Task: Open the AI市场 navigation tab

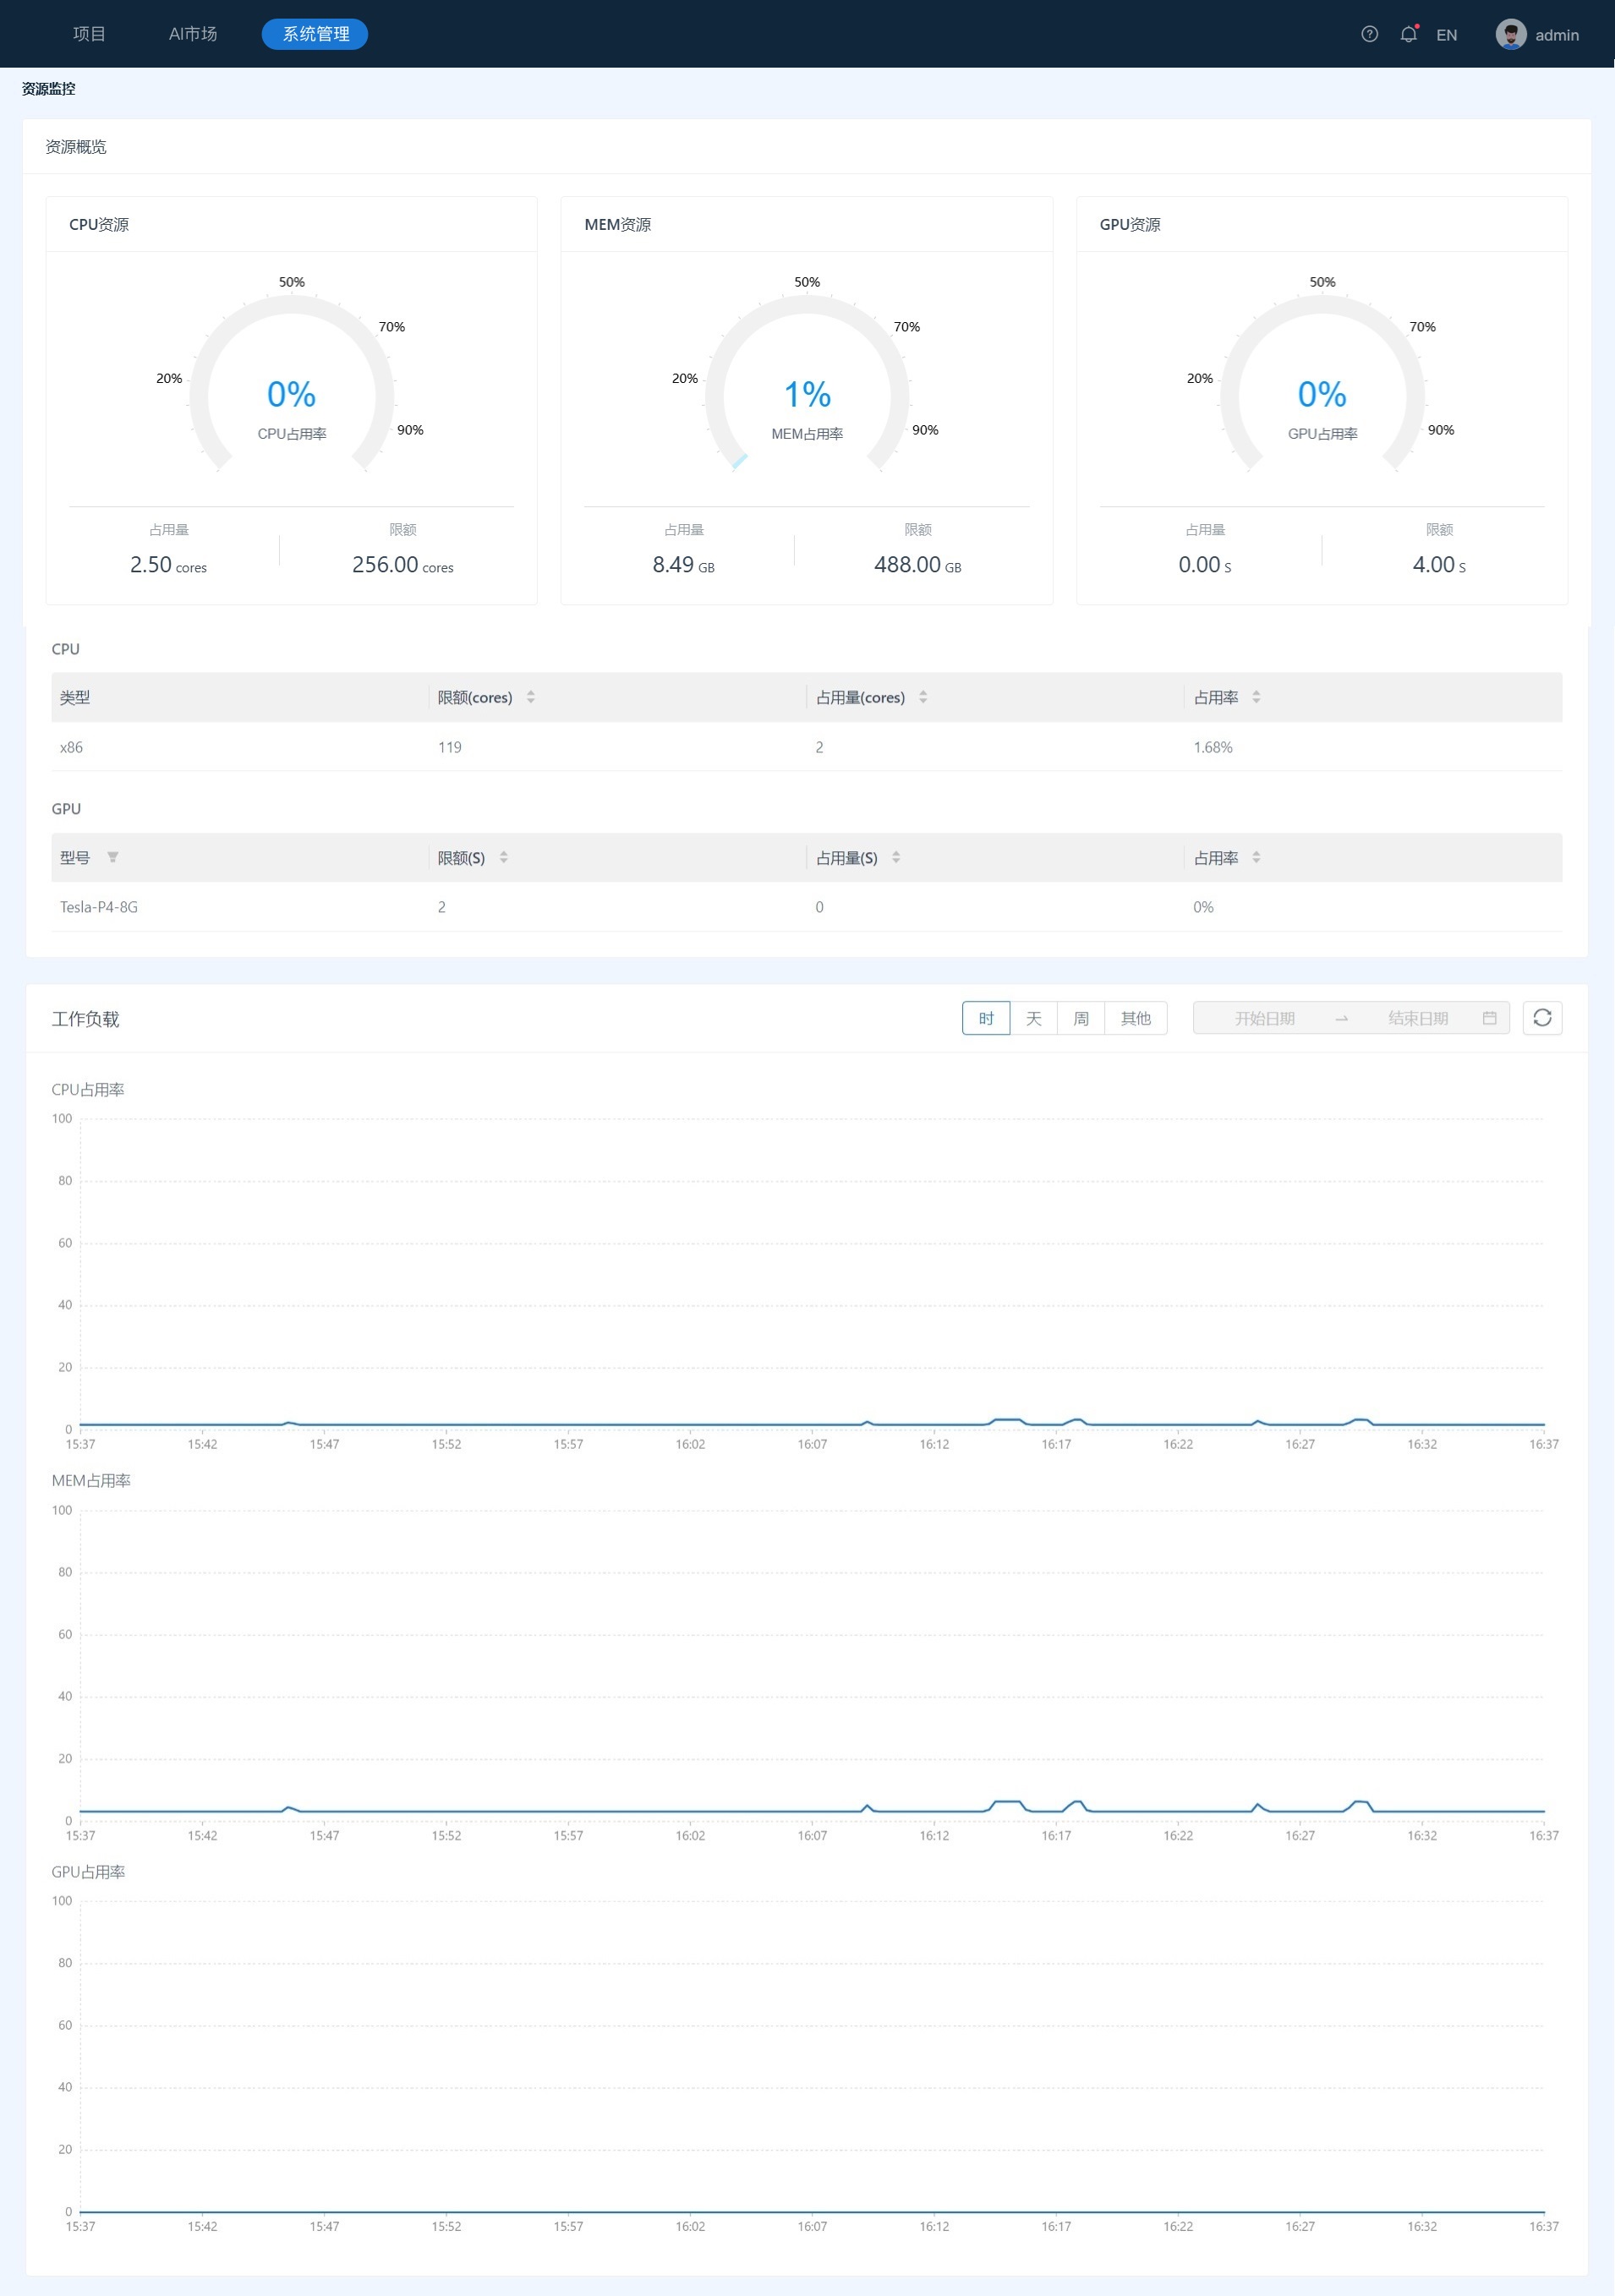Action: (x=193, y=34)
